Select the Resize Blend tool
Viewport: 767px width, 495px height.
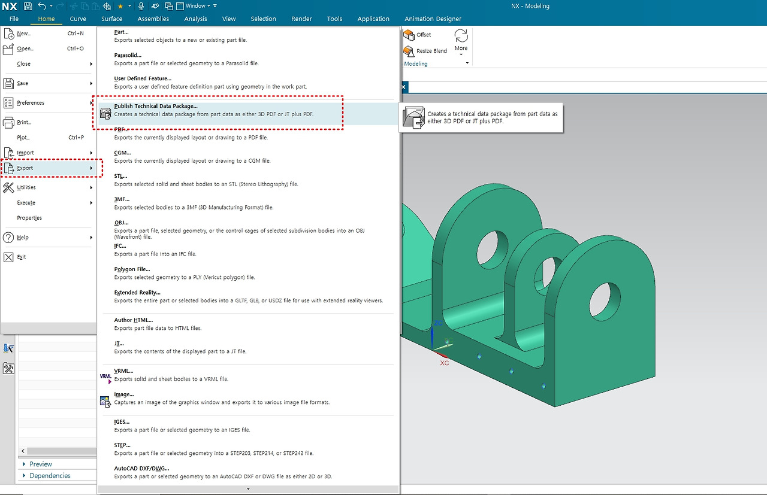[425, 50]
